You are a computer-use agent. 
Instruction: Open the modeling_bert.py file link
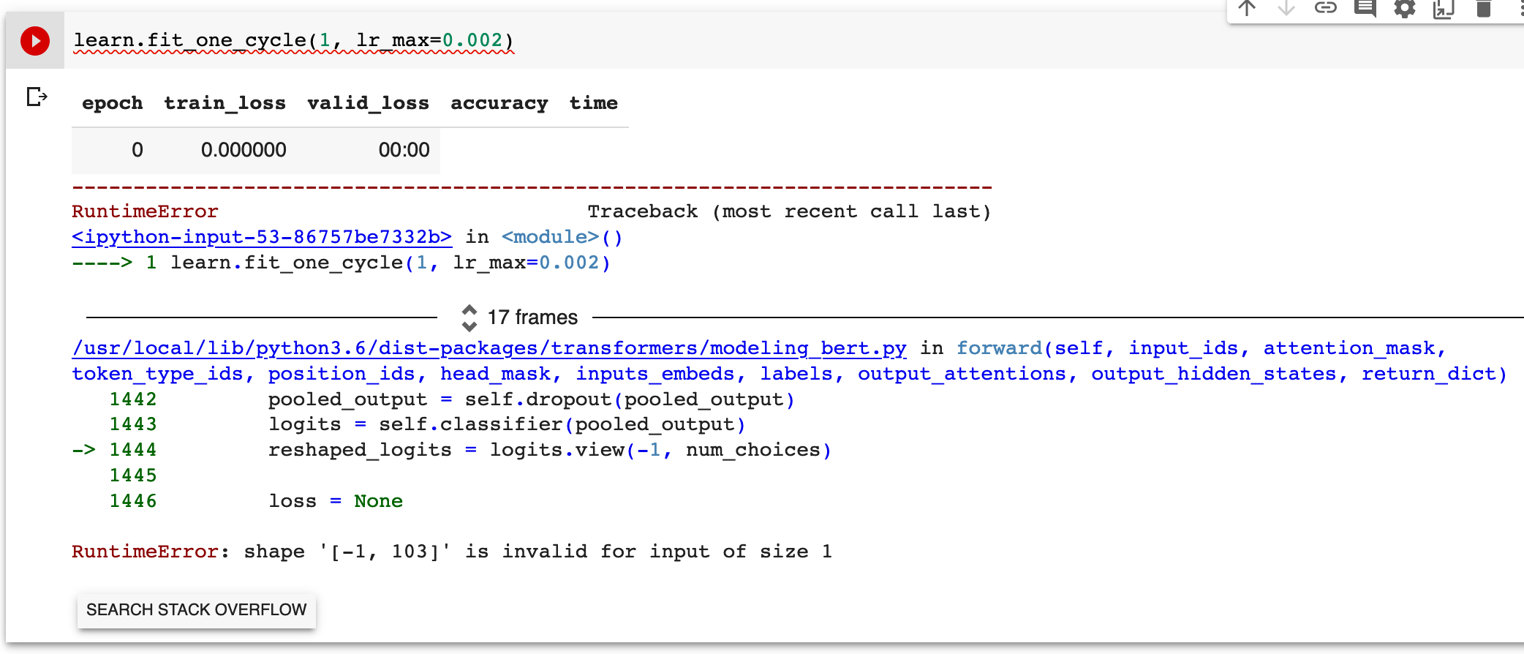[488, 348]
